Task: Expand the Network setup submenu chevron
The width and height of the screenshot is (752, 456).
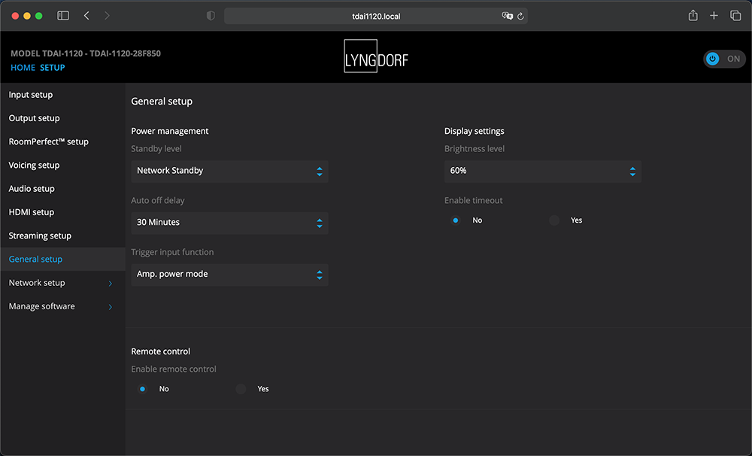Action: coord(111,283)
